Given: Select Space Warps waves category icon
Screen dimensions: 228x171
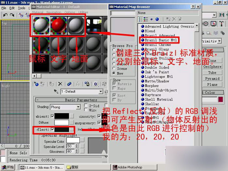Looking at the screenshot, I should tap(216, 33).
